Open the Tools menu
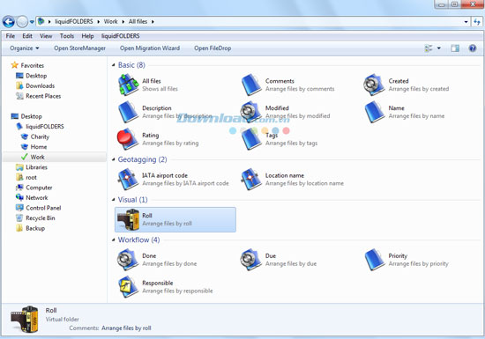 click(x=67, y=36)
